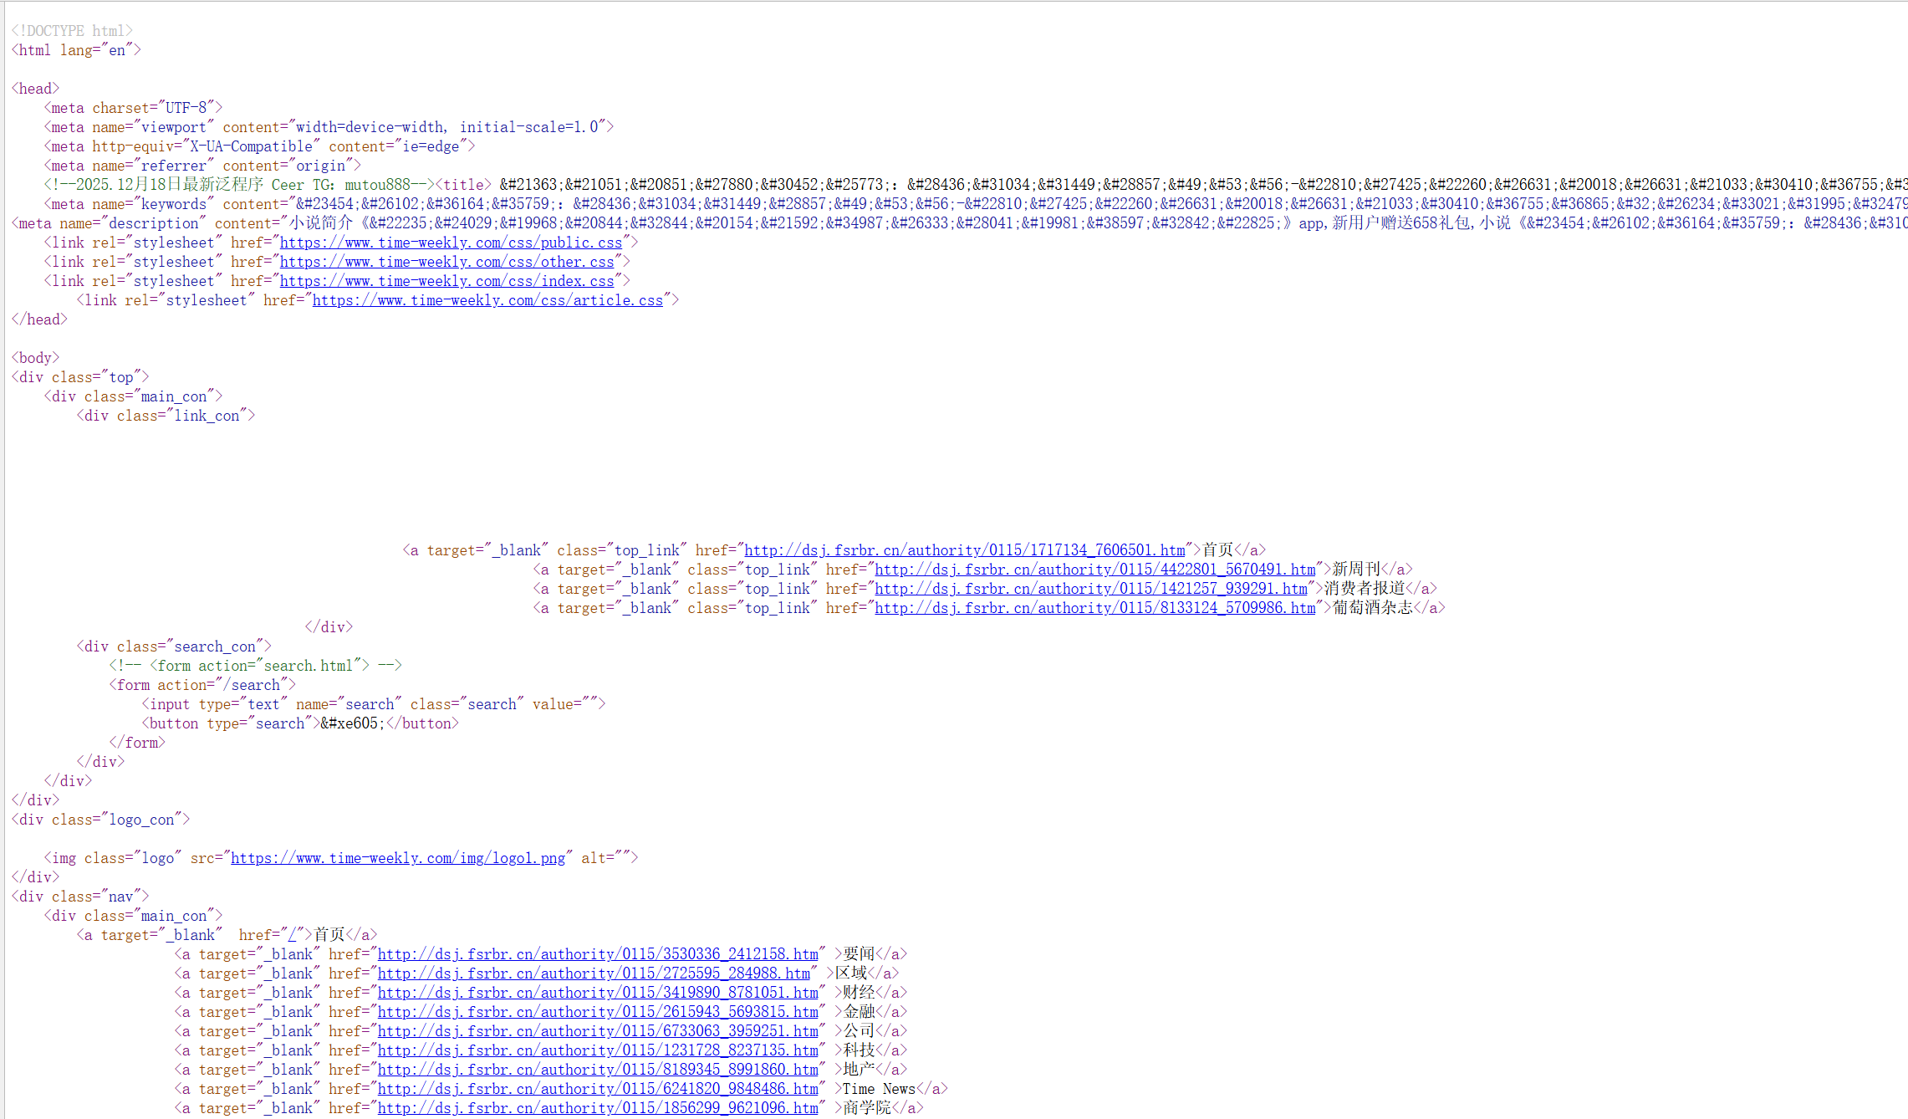Click the DOCTYPE html line of source
The width and height of the screenshot is (1908, 1119).
tap(72, 31)
